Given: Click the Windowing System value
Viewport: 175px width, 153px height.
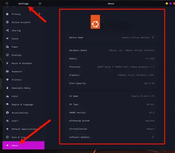Looking at the screenshot, I should coord(150,121).
